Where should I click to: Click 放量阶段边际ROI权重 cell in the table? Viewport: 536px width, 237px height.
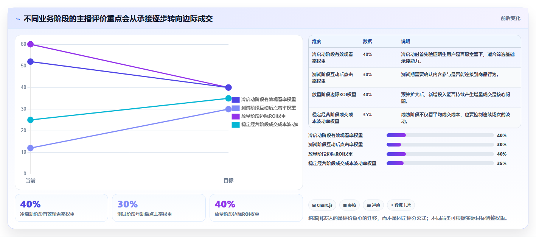[x=334, y=95]
